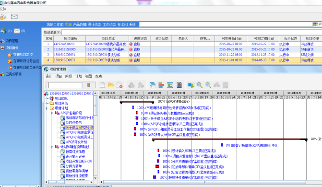Click the 项目经理 column header

pyautogui.click(x=311, y=38)
